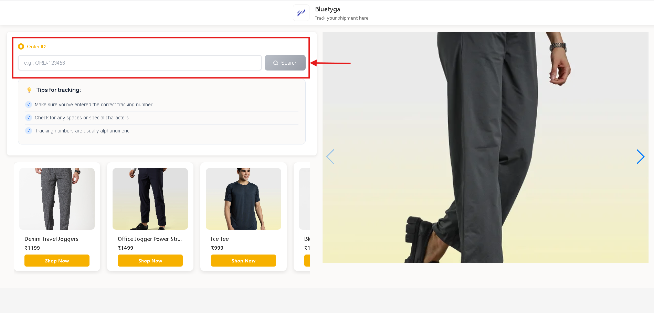The image size is (654, 313).
Task: Open Ice Tee product image
Action: tap(243, 199)
